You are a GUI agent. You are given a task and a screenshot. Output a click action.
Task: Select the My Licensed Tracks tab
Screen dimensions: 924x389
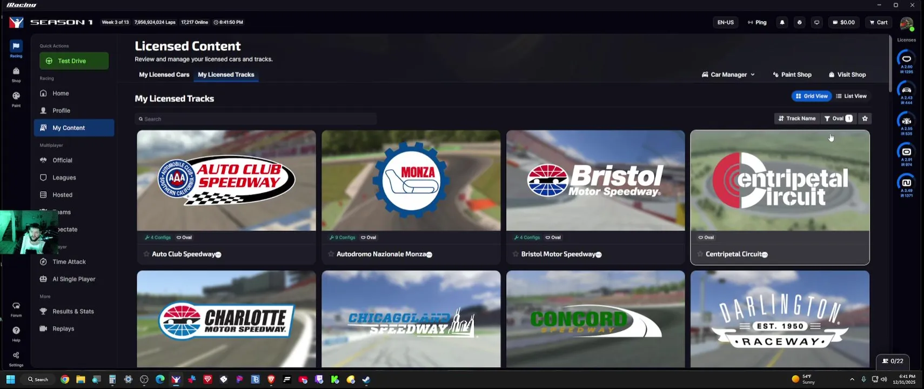226,75
